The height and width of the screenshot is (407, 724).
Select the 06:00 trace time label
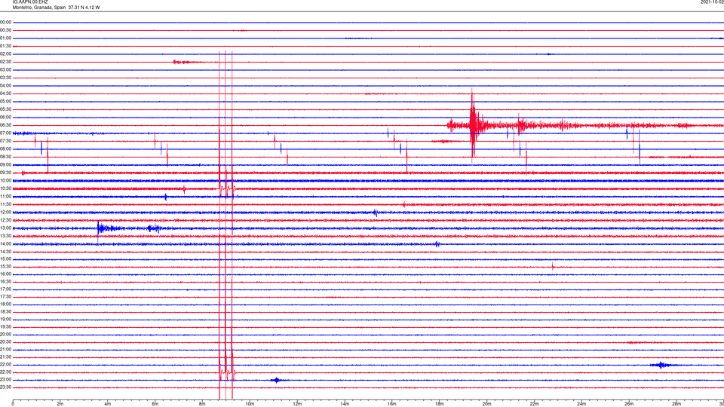[x=6, y=118]
